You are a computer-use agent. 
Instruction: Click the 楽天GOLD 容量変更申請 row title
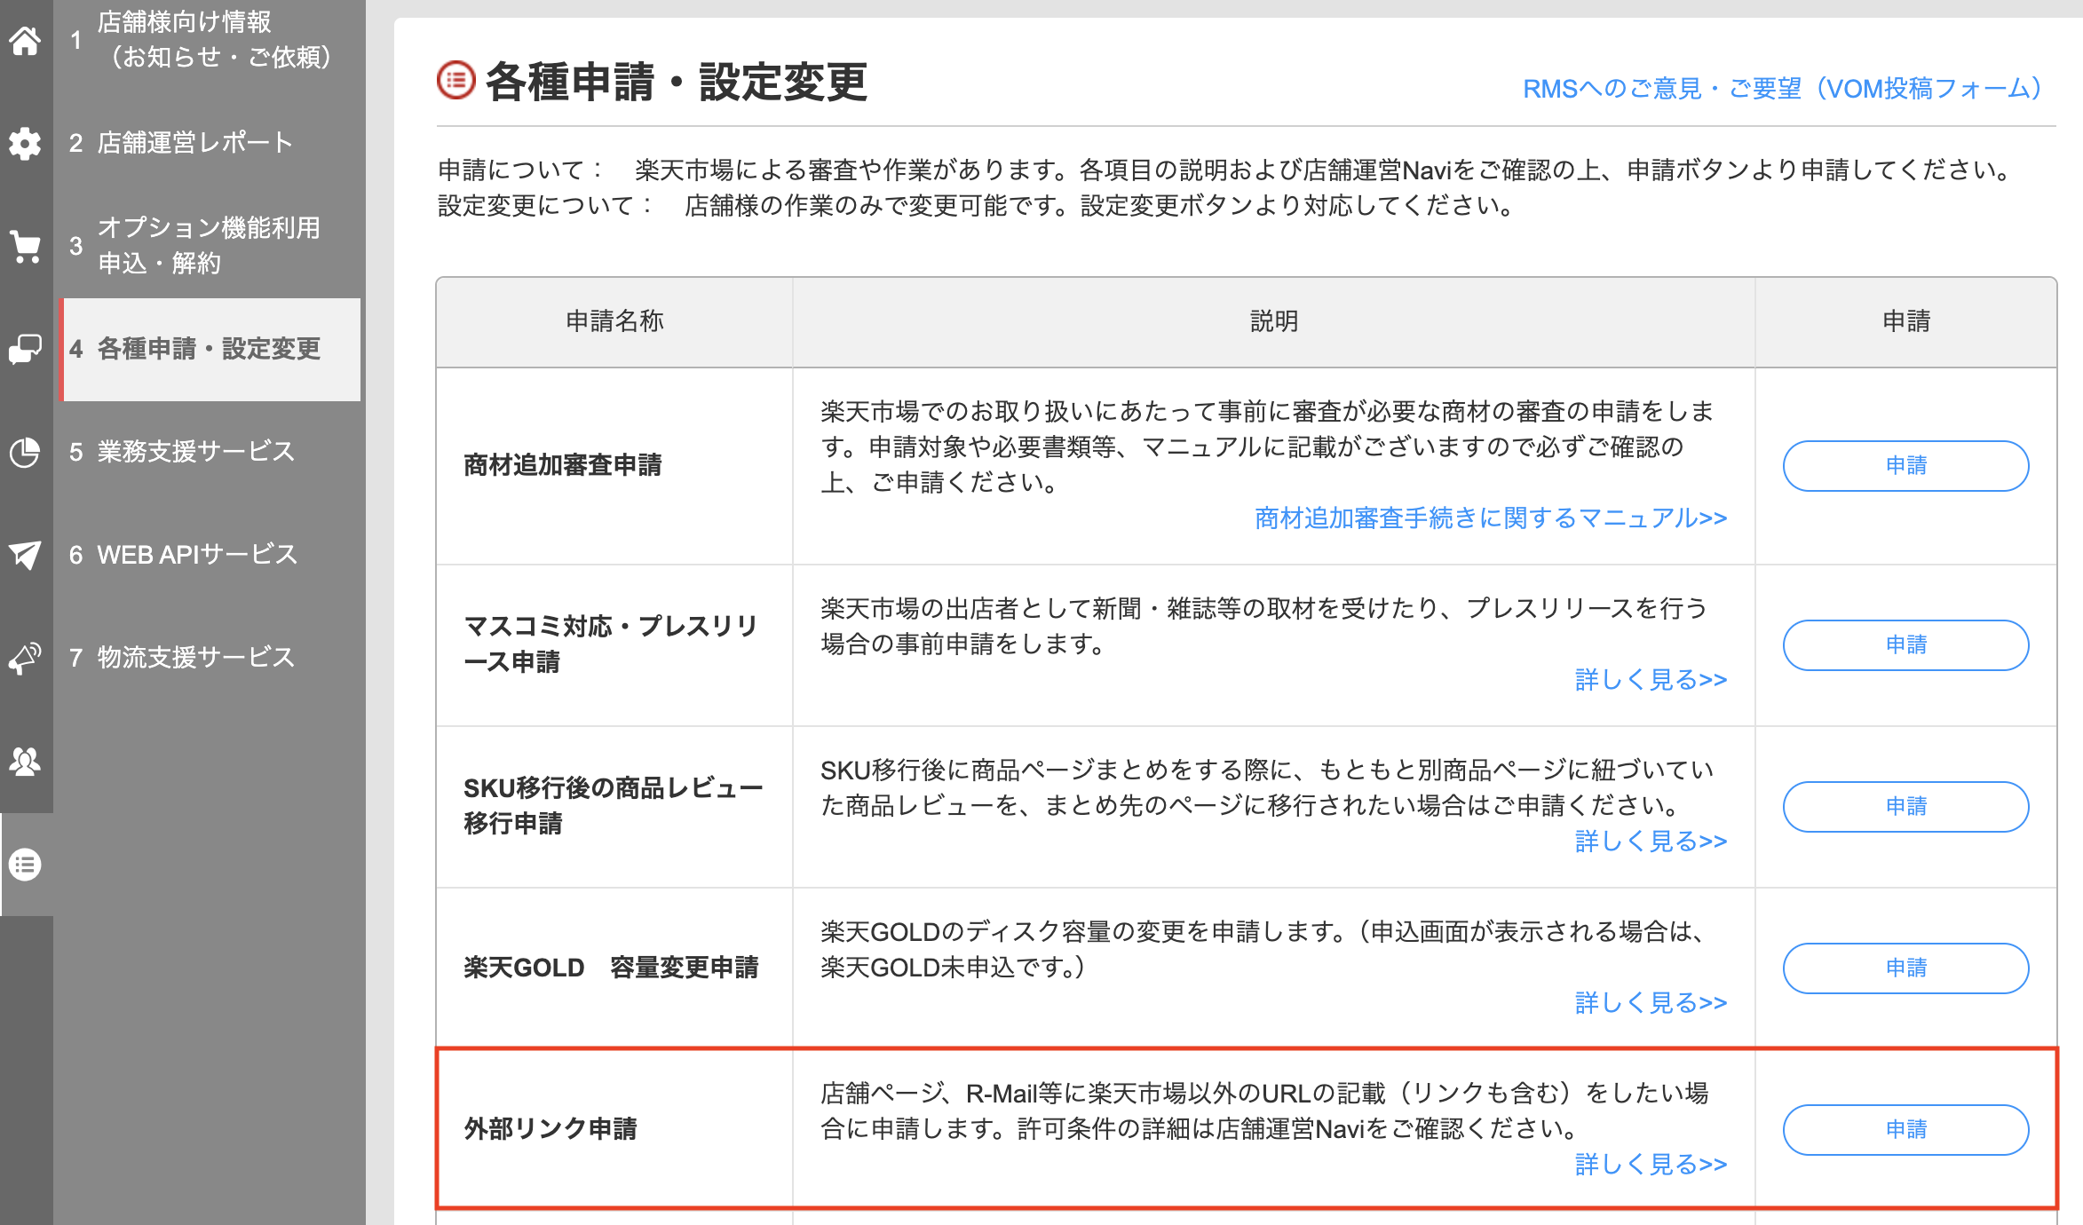pos(611,968)
